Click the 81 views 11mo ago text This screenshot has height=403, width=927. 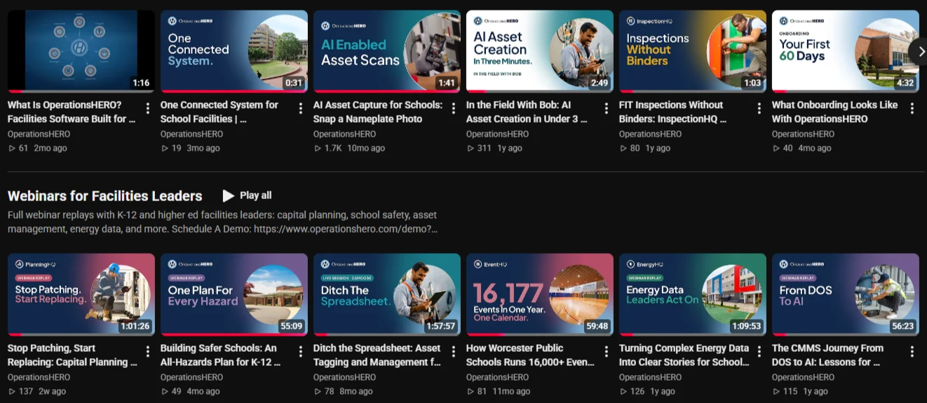click(500, 391)
